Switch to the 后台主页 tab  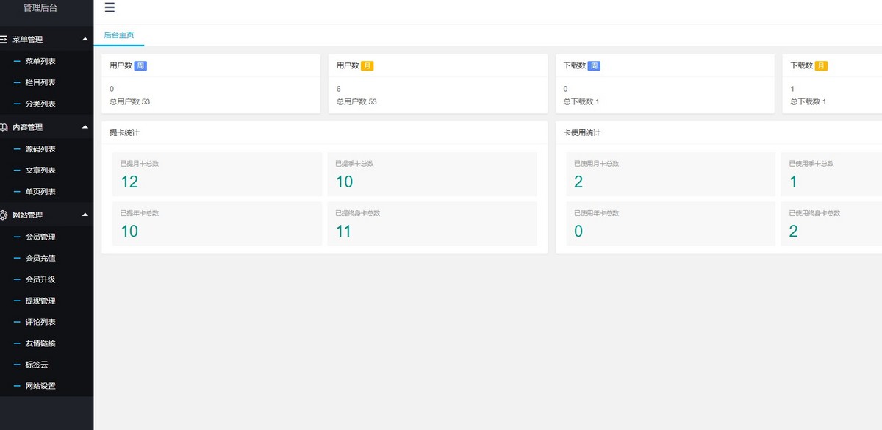tap(118, 35)
